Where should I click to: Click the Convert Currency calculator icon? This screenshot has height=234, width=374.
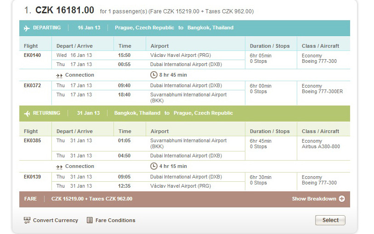coord(27,220)
